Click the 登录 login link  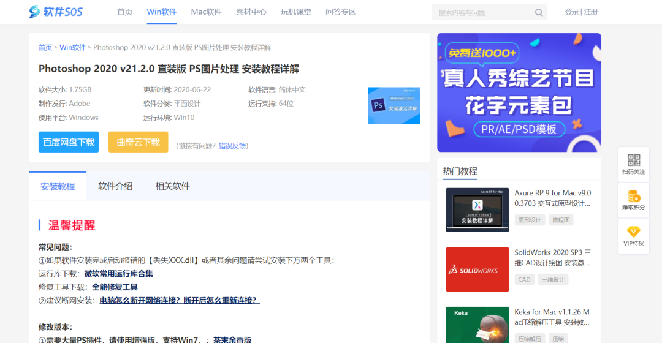(x=571, y=12)
